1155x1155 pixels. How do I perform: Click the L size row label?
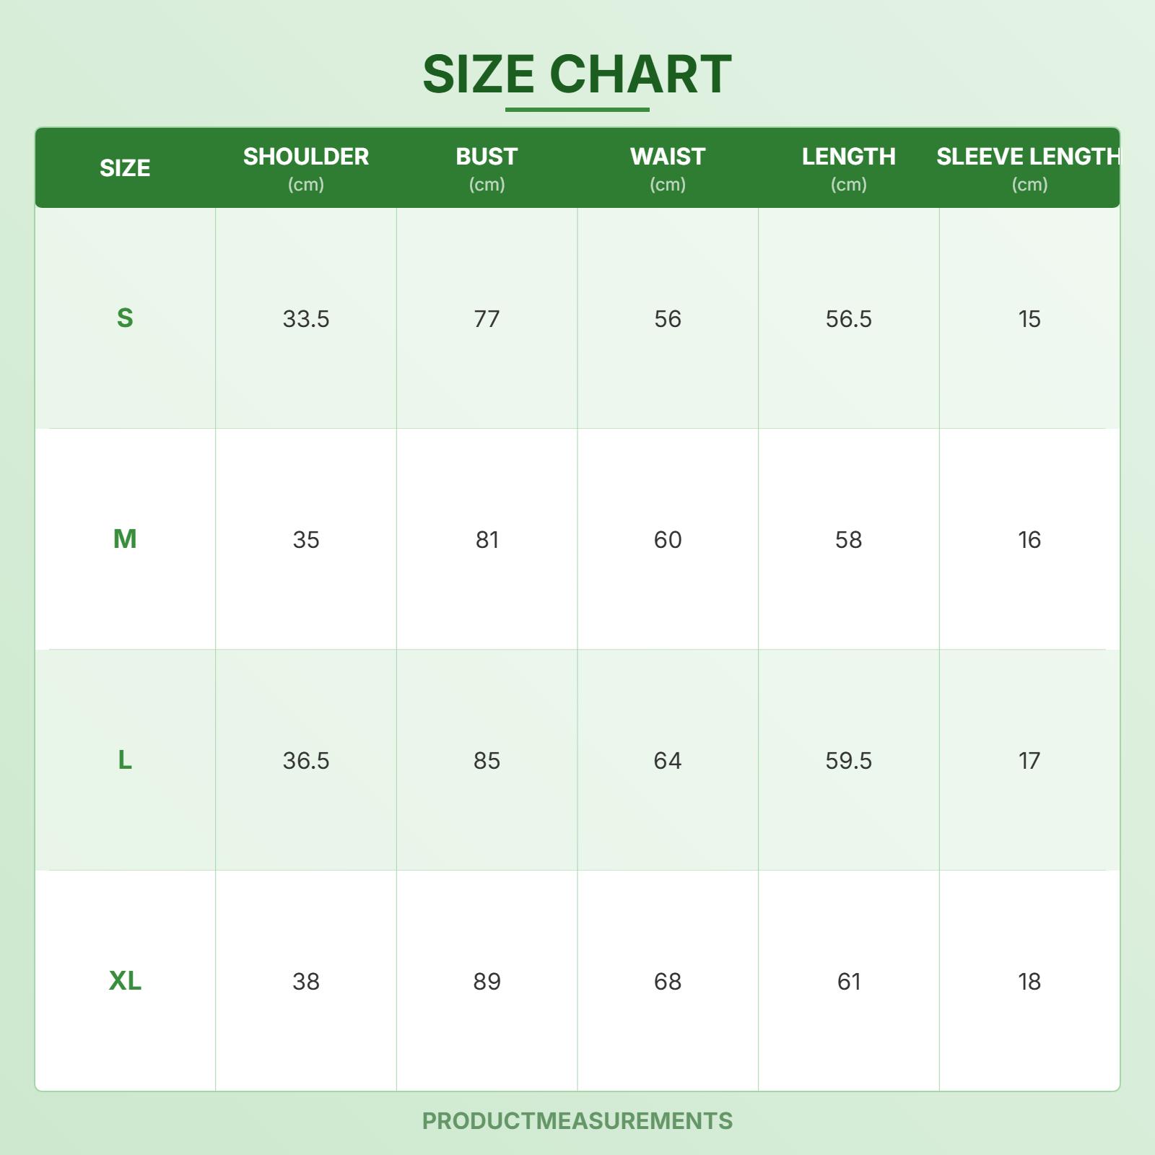(x=125, y=760)
